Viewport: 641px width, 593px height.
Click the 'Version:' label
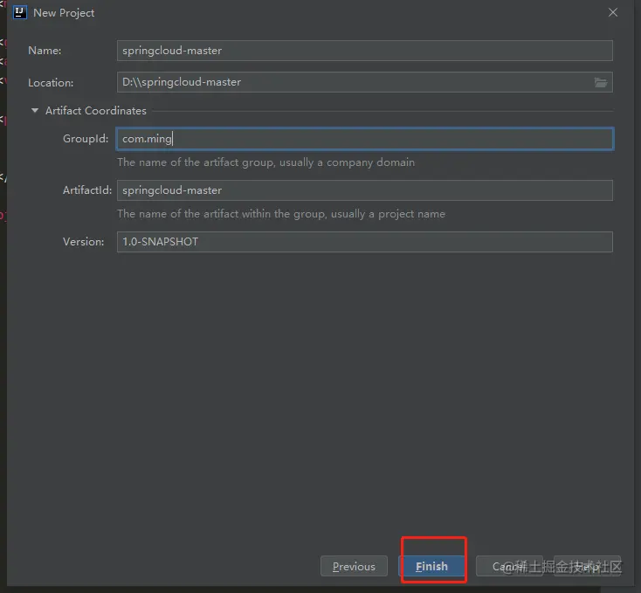pos(83,242)
